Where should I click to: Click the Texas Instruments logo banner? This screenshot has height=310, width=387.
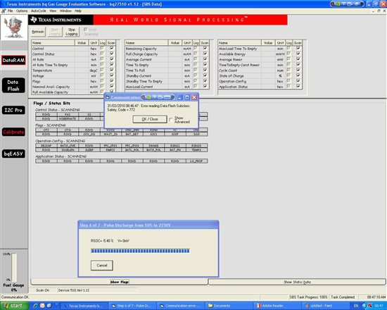coord(61,20)
